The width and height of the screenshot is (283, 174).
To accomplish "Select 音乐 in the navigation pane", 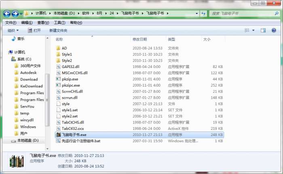I will [x=21, y=39].
